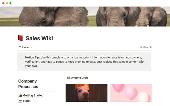Click the Company Processes heading
Image resolution: width=170 pixels, height=106 pixels.
click(28, 84)
